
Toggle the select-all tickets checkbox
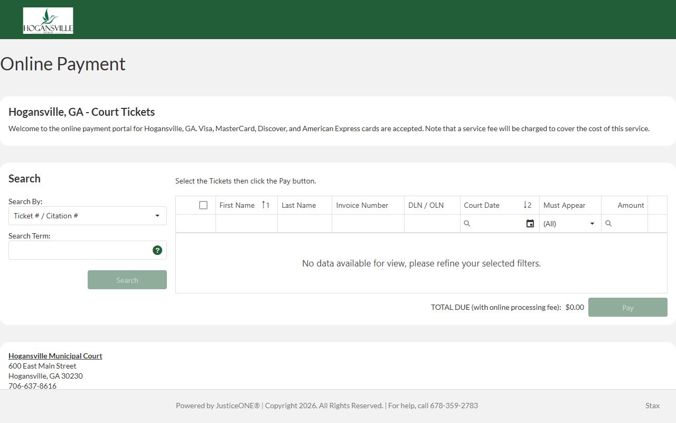203,205
